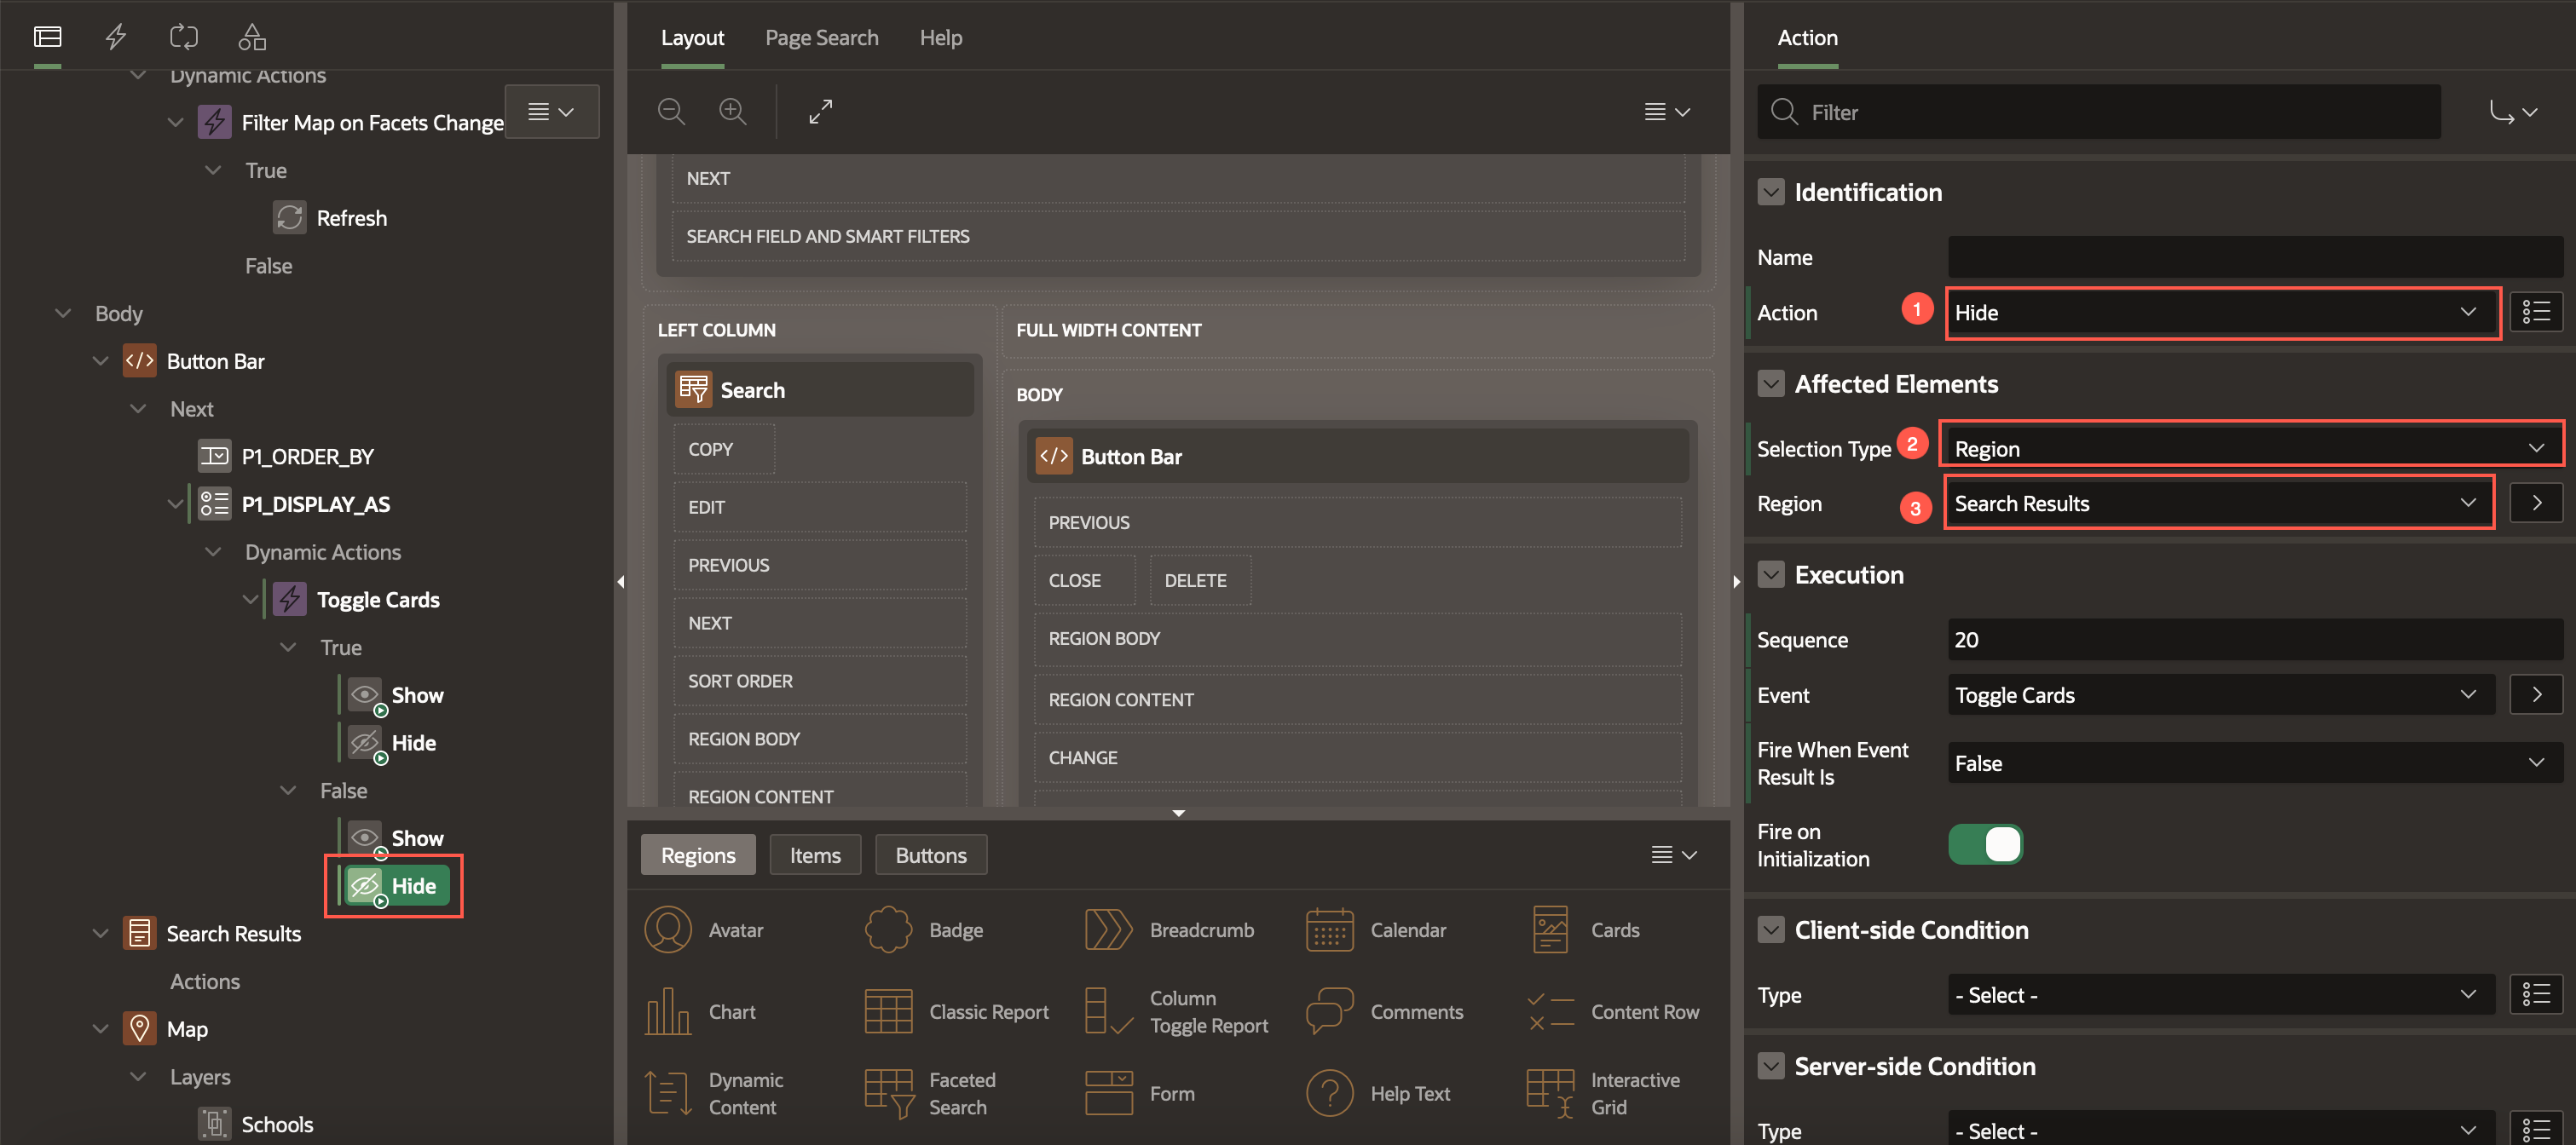
Task: Expand the layout with the maximize icon
Action: click(820, 112)
